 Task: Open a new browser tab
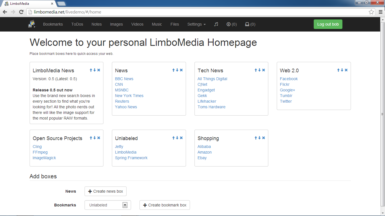pyautogui.click(x=61, y=4)
